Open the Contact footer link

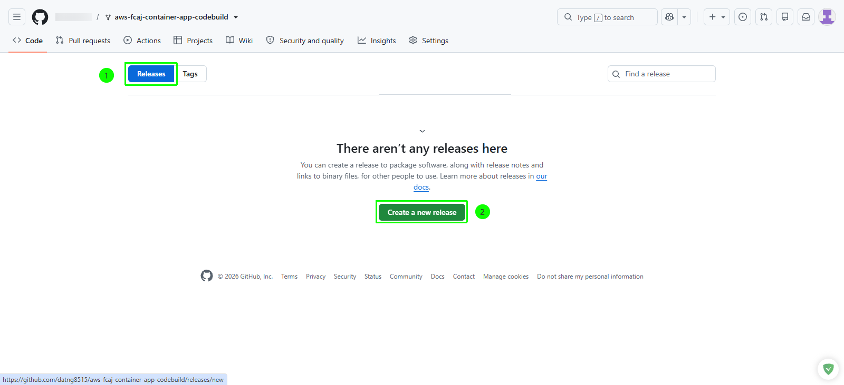(x=464, y=277)
